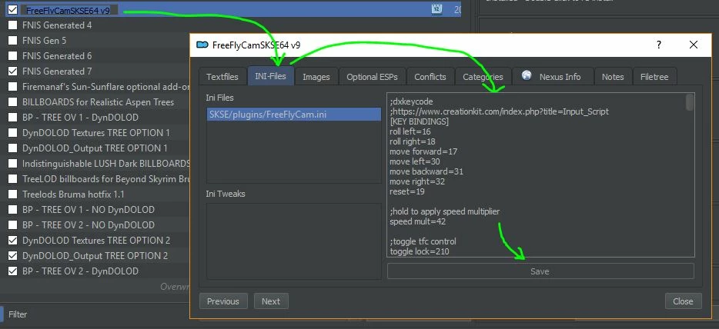Uncheck the FreeFlyCamSKSE64 v9 mod checkbox
The width and height of the screenshot is (719, 329).
click(x=13, y=10)
